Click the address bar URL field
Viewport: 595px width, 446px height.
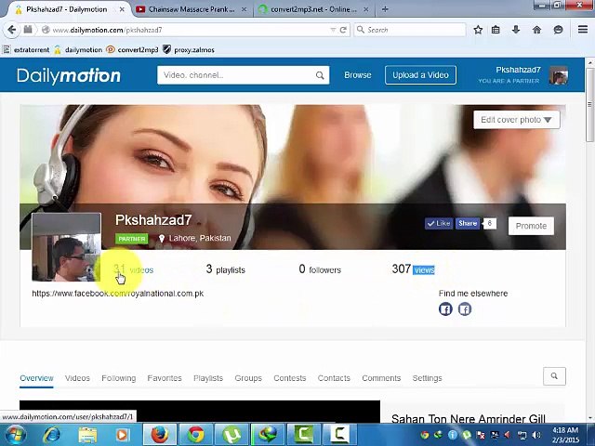coord(190,30)
